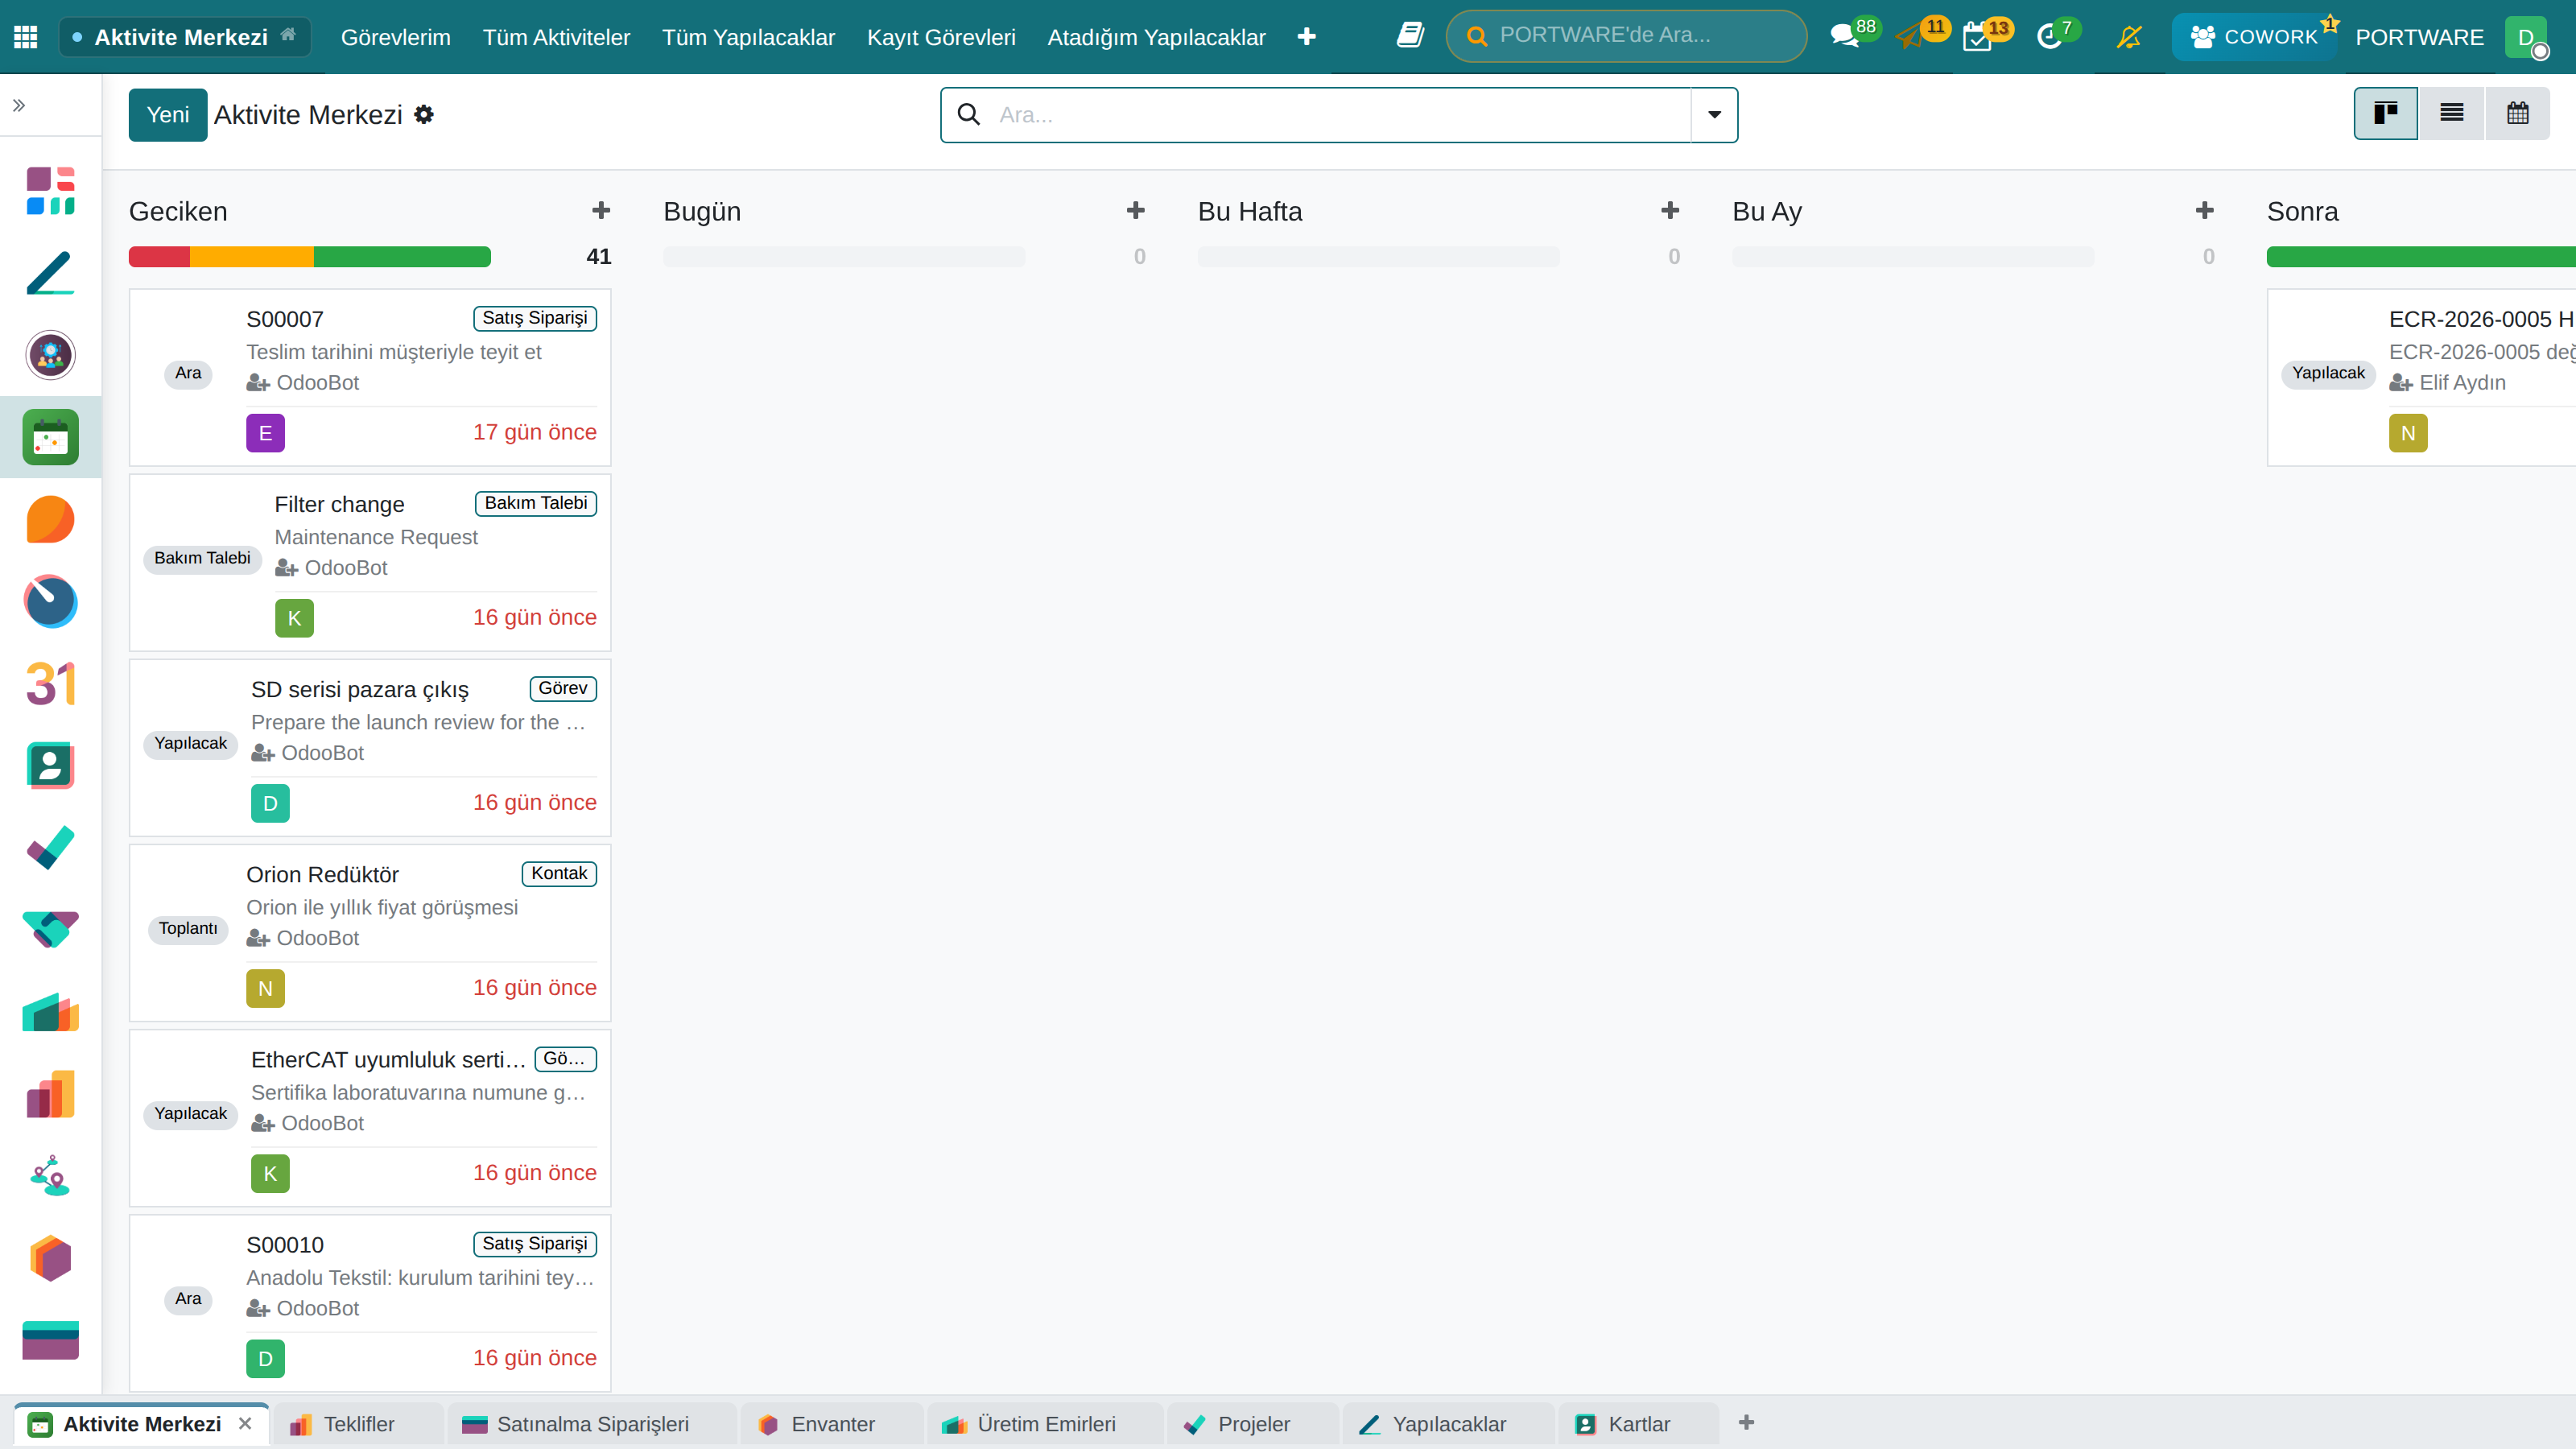Click red segment of Geciken progress bar
2576x1449 pixels.
coord(159,257)
